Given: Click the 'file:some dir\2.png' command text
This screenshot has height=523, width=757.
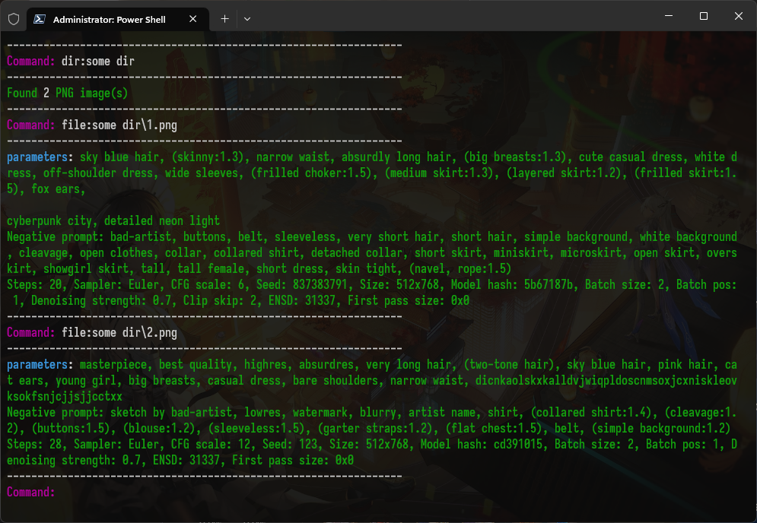Looking at the screenshot, I should pyautogui.click(x=119, y=333).
